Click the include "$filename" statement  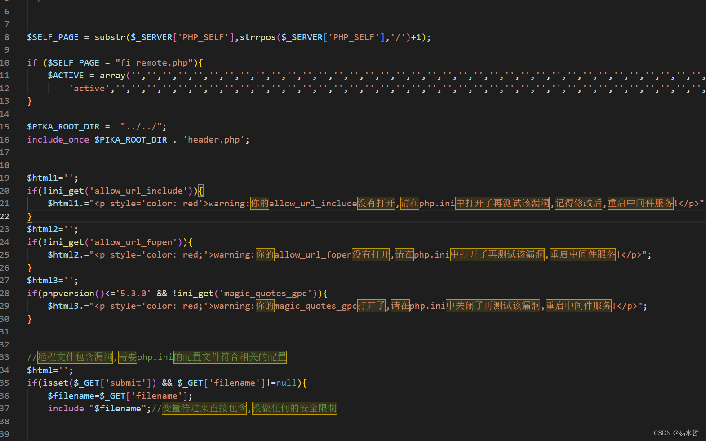(99, 409)
